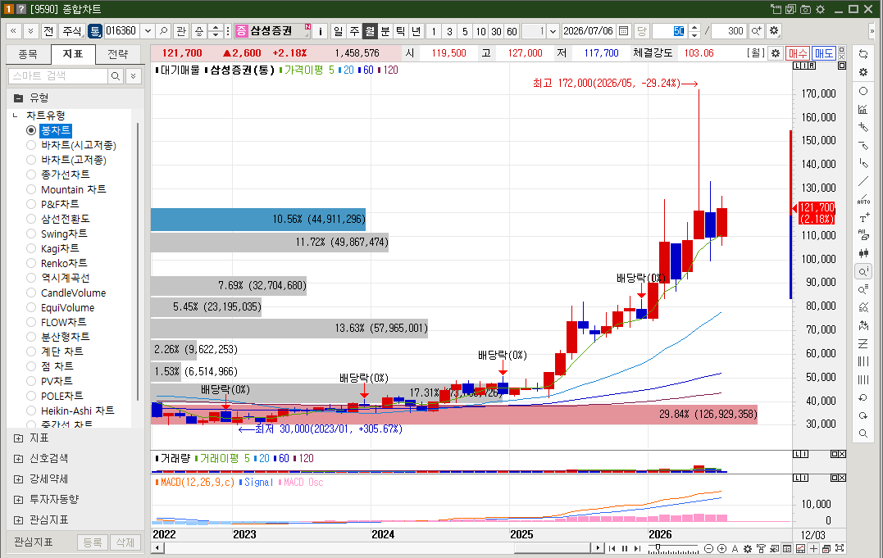Click the refresh/rotate icon atop right toolbar
This screenshot has height=558, width=883.
click(863, 54)
